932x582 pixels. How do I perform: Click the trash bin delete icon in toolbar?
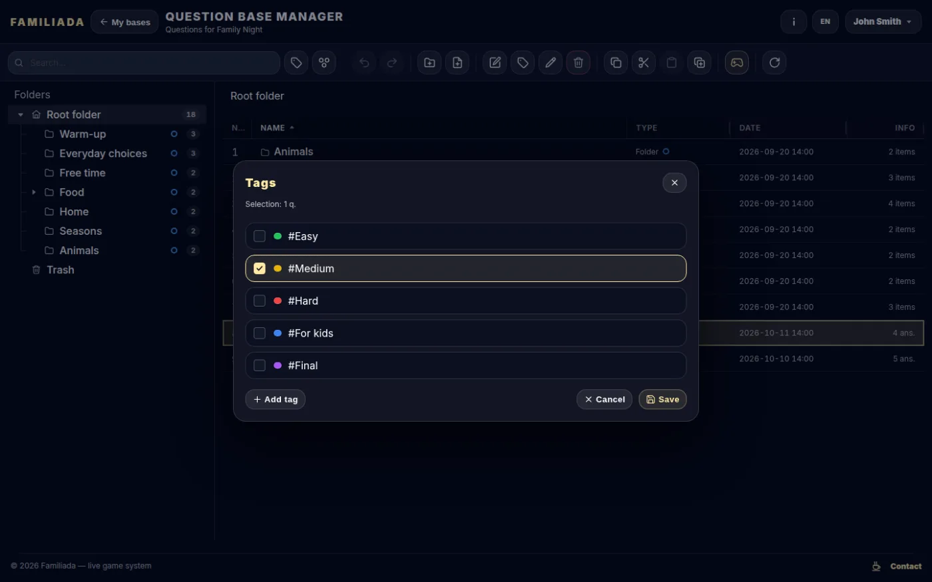(x=579, y=63)
